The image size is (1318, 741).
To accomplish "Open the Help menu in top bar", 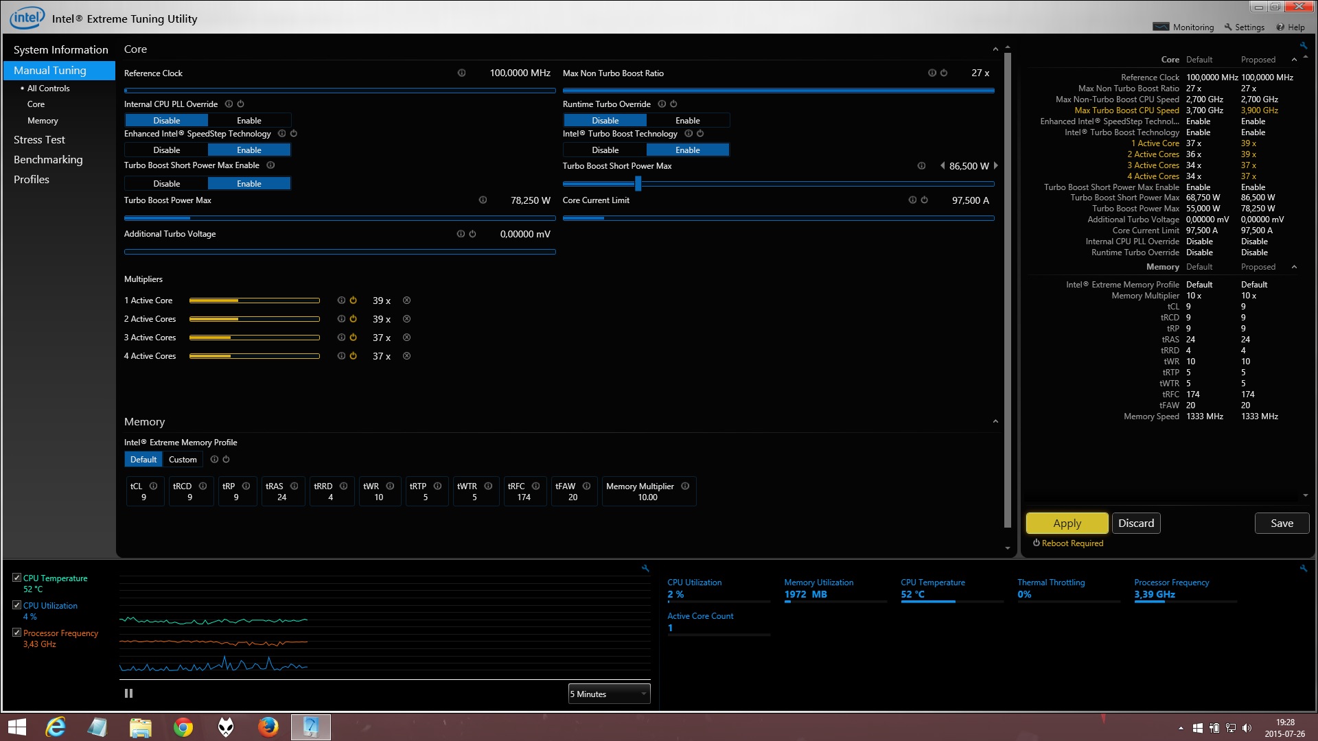I will (1291, 27).
